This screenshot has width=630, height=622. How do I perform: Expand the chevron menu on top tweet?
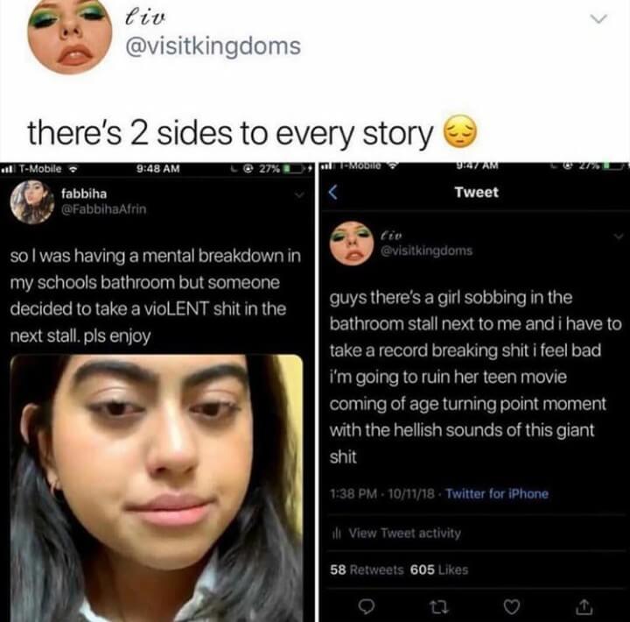point(598,19)
